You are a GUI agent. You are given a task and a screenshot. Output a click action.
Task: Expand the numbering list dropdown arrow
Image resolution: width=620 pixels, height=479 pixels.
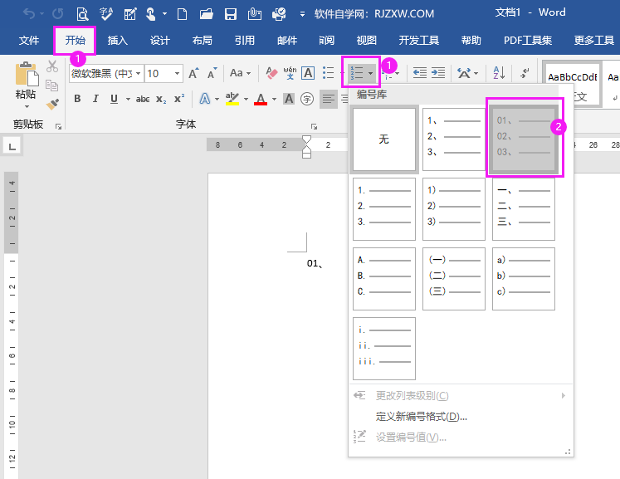tap(370, 73)
